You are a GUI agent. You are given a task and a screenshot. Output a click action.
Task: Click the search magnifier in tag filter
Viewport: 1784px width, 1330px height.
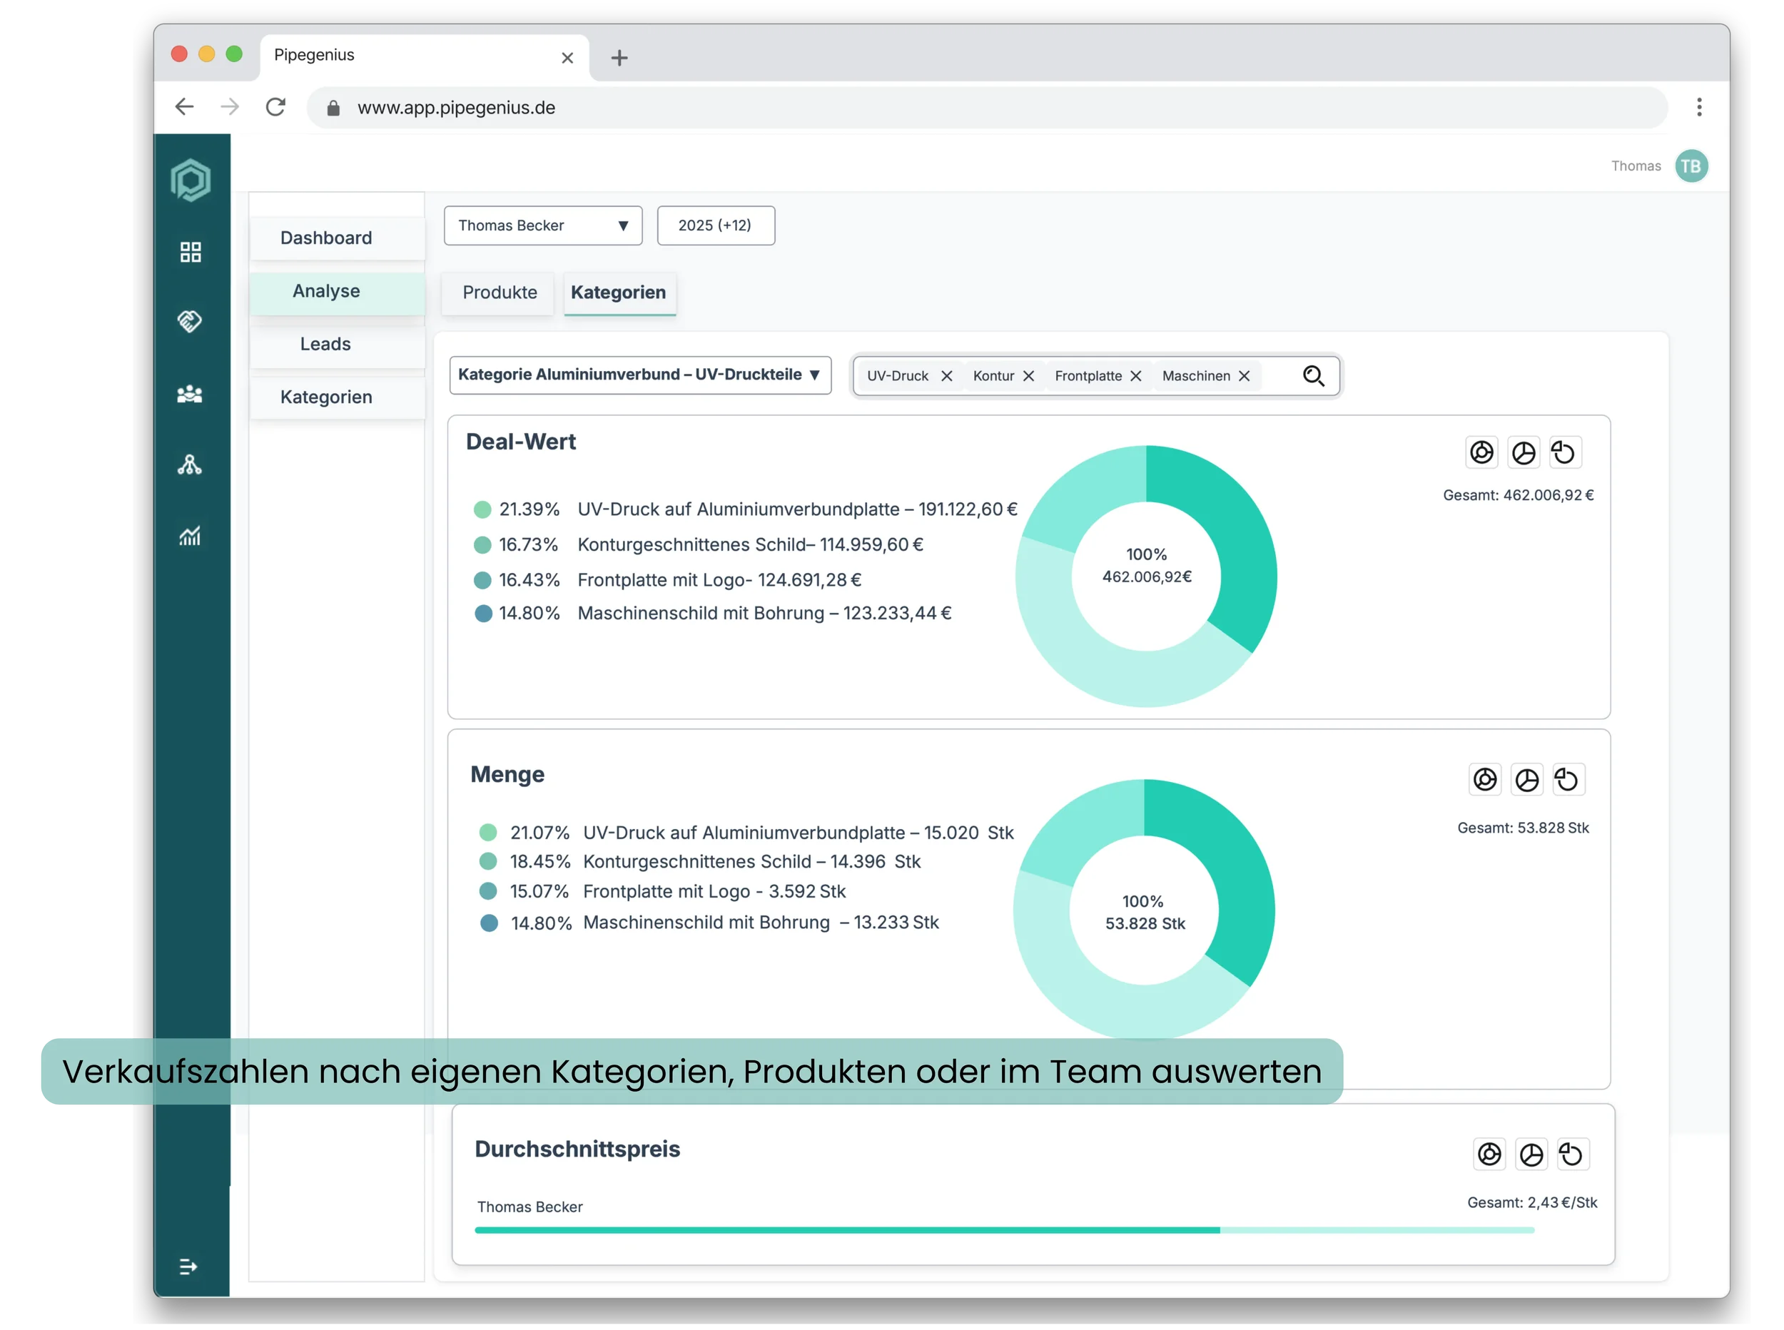pos(1313,376)
